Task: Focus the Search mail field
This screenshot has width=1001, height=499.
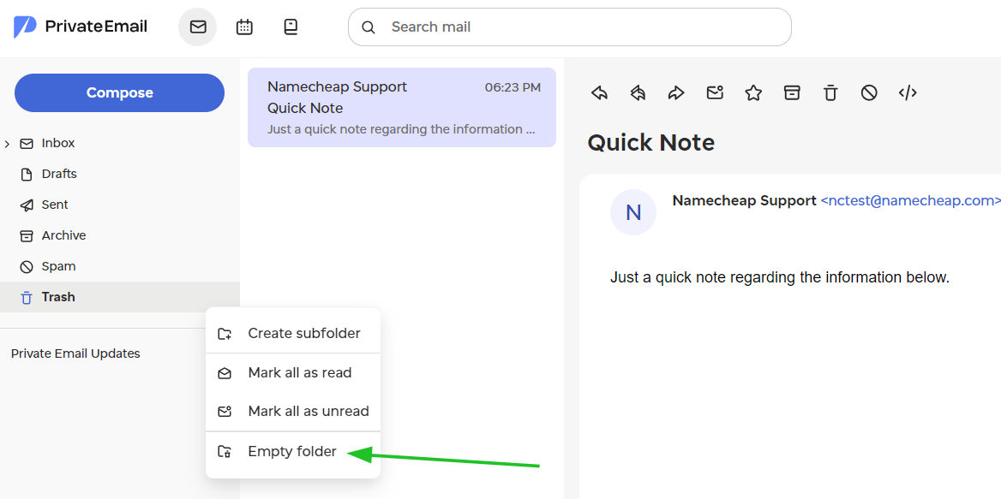Action: pyautogui.click(x=569, y=27)
